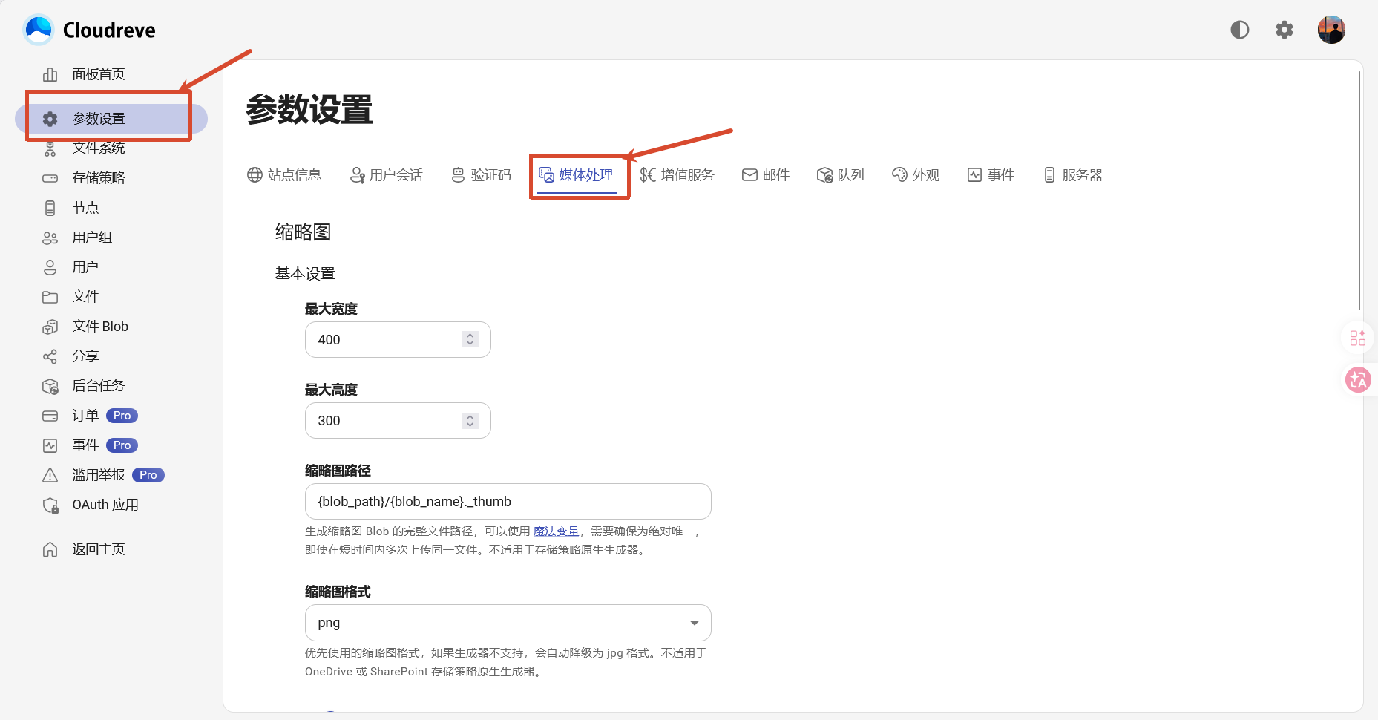1378x720 pixels.
Task: Switch to the 服务器 tab
Action: click(1073, 175)
